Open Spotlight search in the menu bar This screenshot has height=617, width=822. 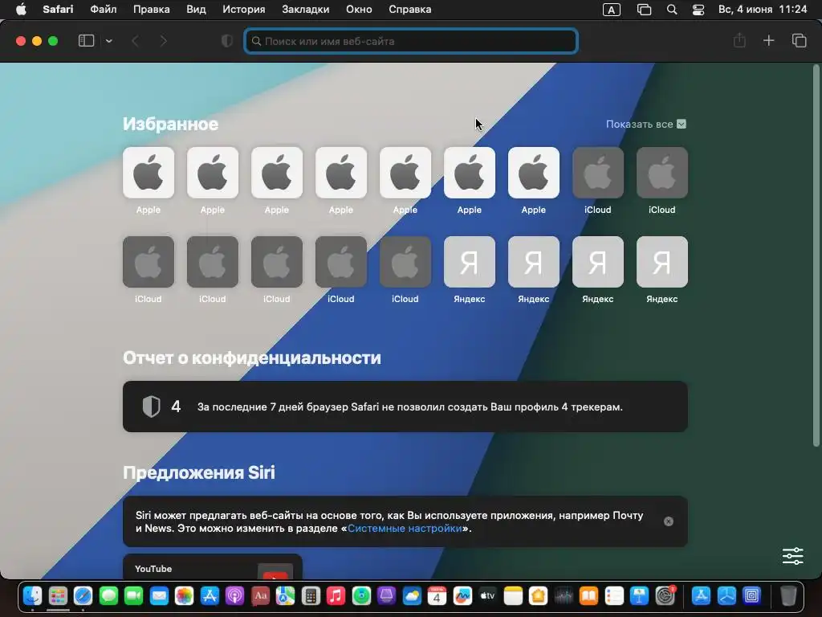[x=672, y=10]
